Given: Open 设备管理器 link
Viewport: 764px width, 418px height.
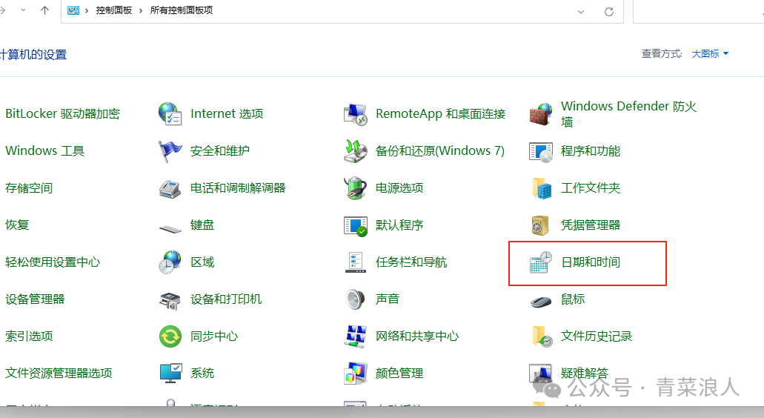Looking at the screenshot, I should [x=35, y=299].
